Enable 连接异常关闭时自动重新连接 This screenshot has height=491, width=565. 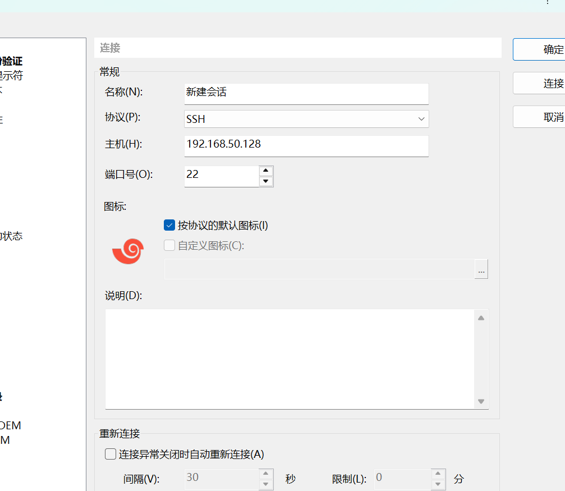(110, 454)
